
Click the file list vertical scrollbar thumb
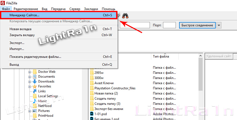pos(200,74)
